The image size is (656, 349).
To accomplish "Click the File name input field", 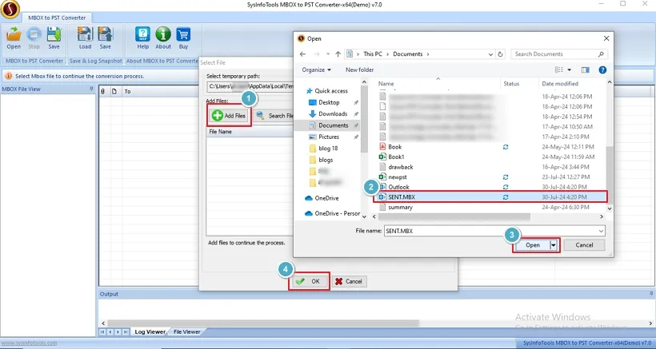I will pos(494,231).
